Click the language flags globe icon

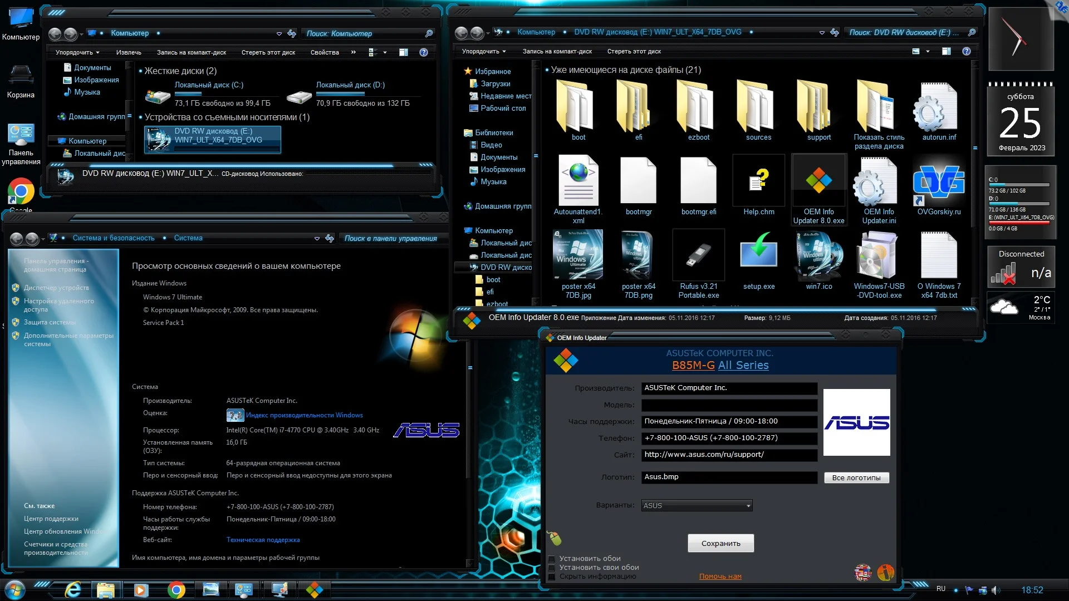(863, 572)
